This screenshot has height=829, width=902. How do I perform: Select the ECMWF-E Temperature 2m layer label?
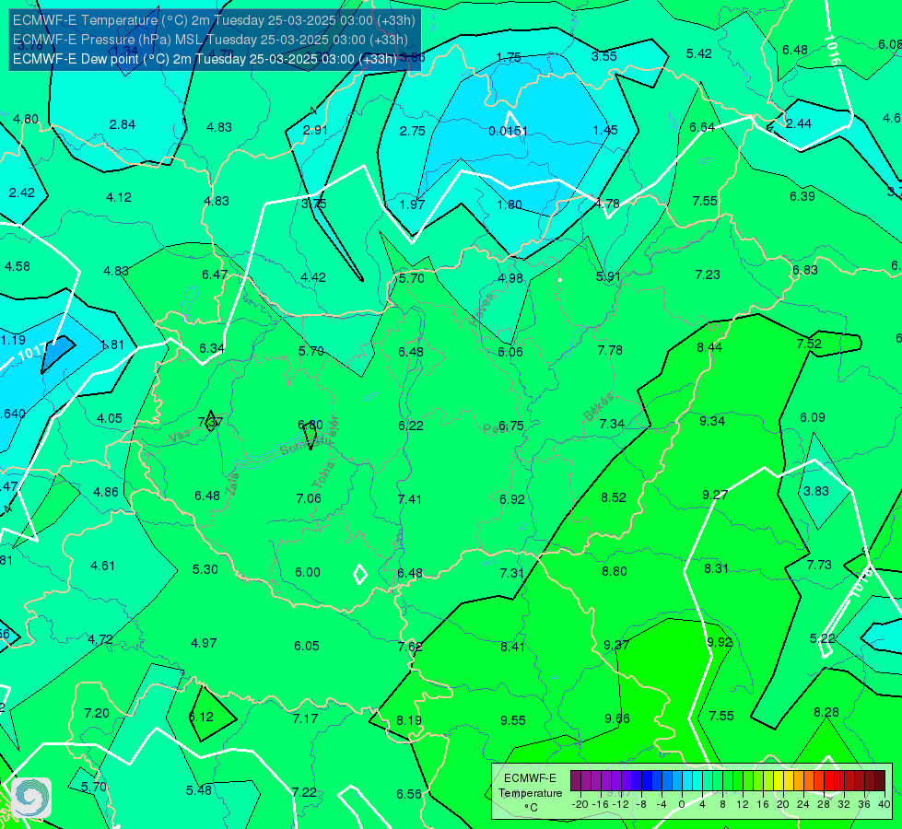(214, 20)
